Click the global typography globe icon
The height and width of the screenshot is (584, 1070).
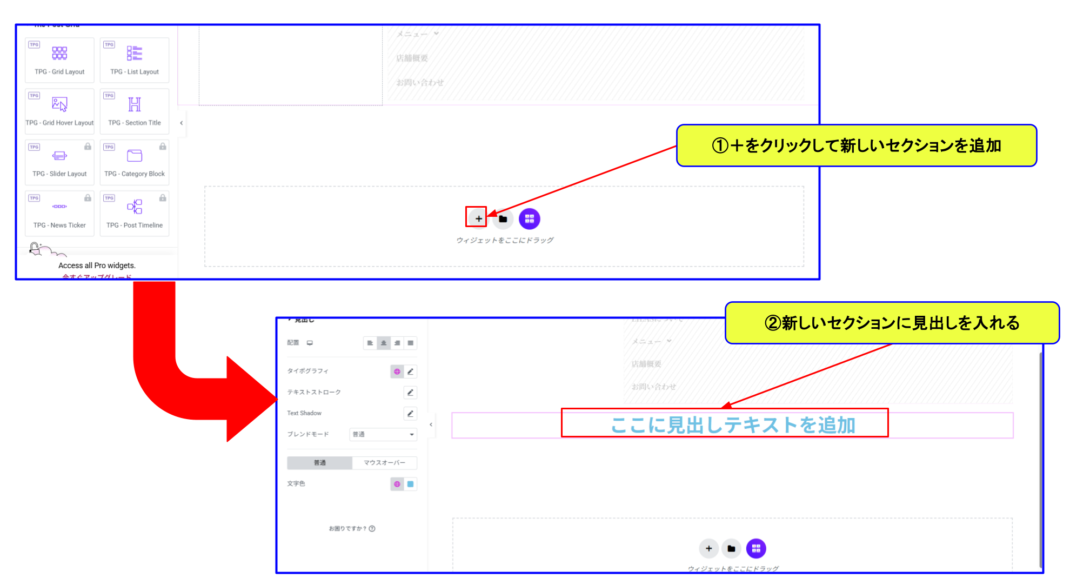click(397, 371)
